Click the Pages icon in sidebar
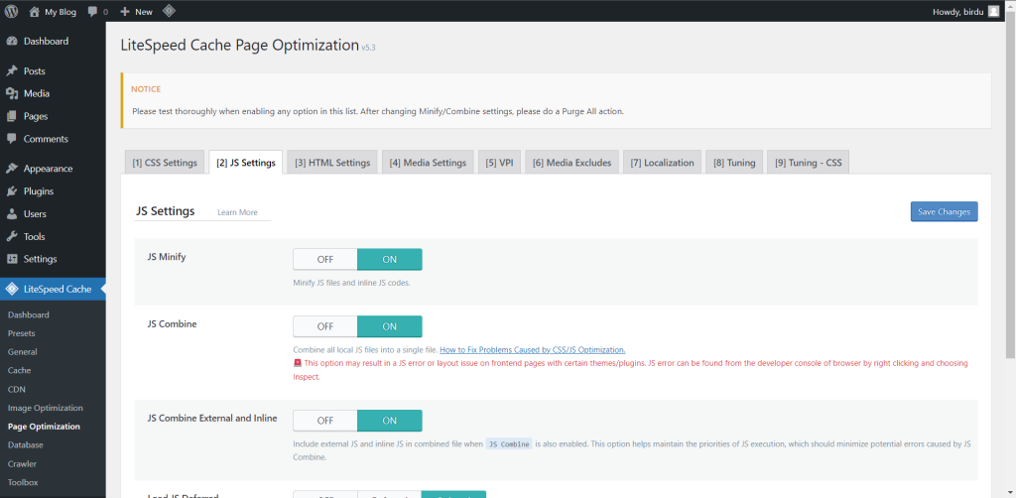 tap(12, 116)
